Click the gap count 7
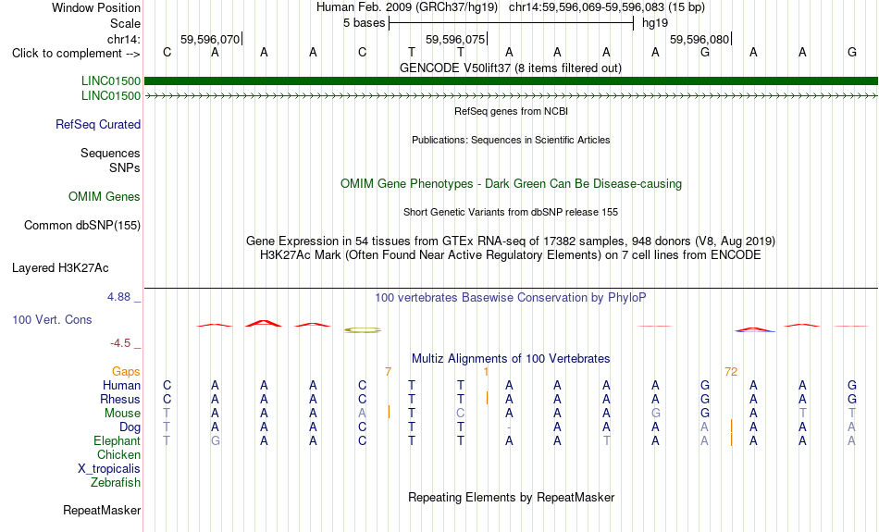The height and width of the screenshot is (532, 879). coord(388,371)
